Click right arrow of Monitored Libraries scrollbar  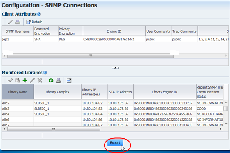click(x=221, y=129)
